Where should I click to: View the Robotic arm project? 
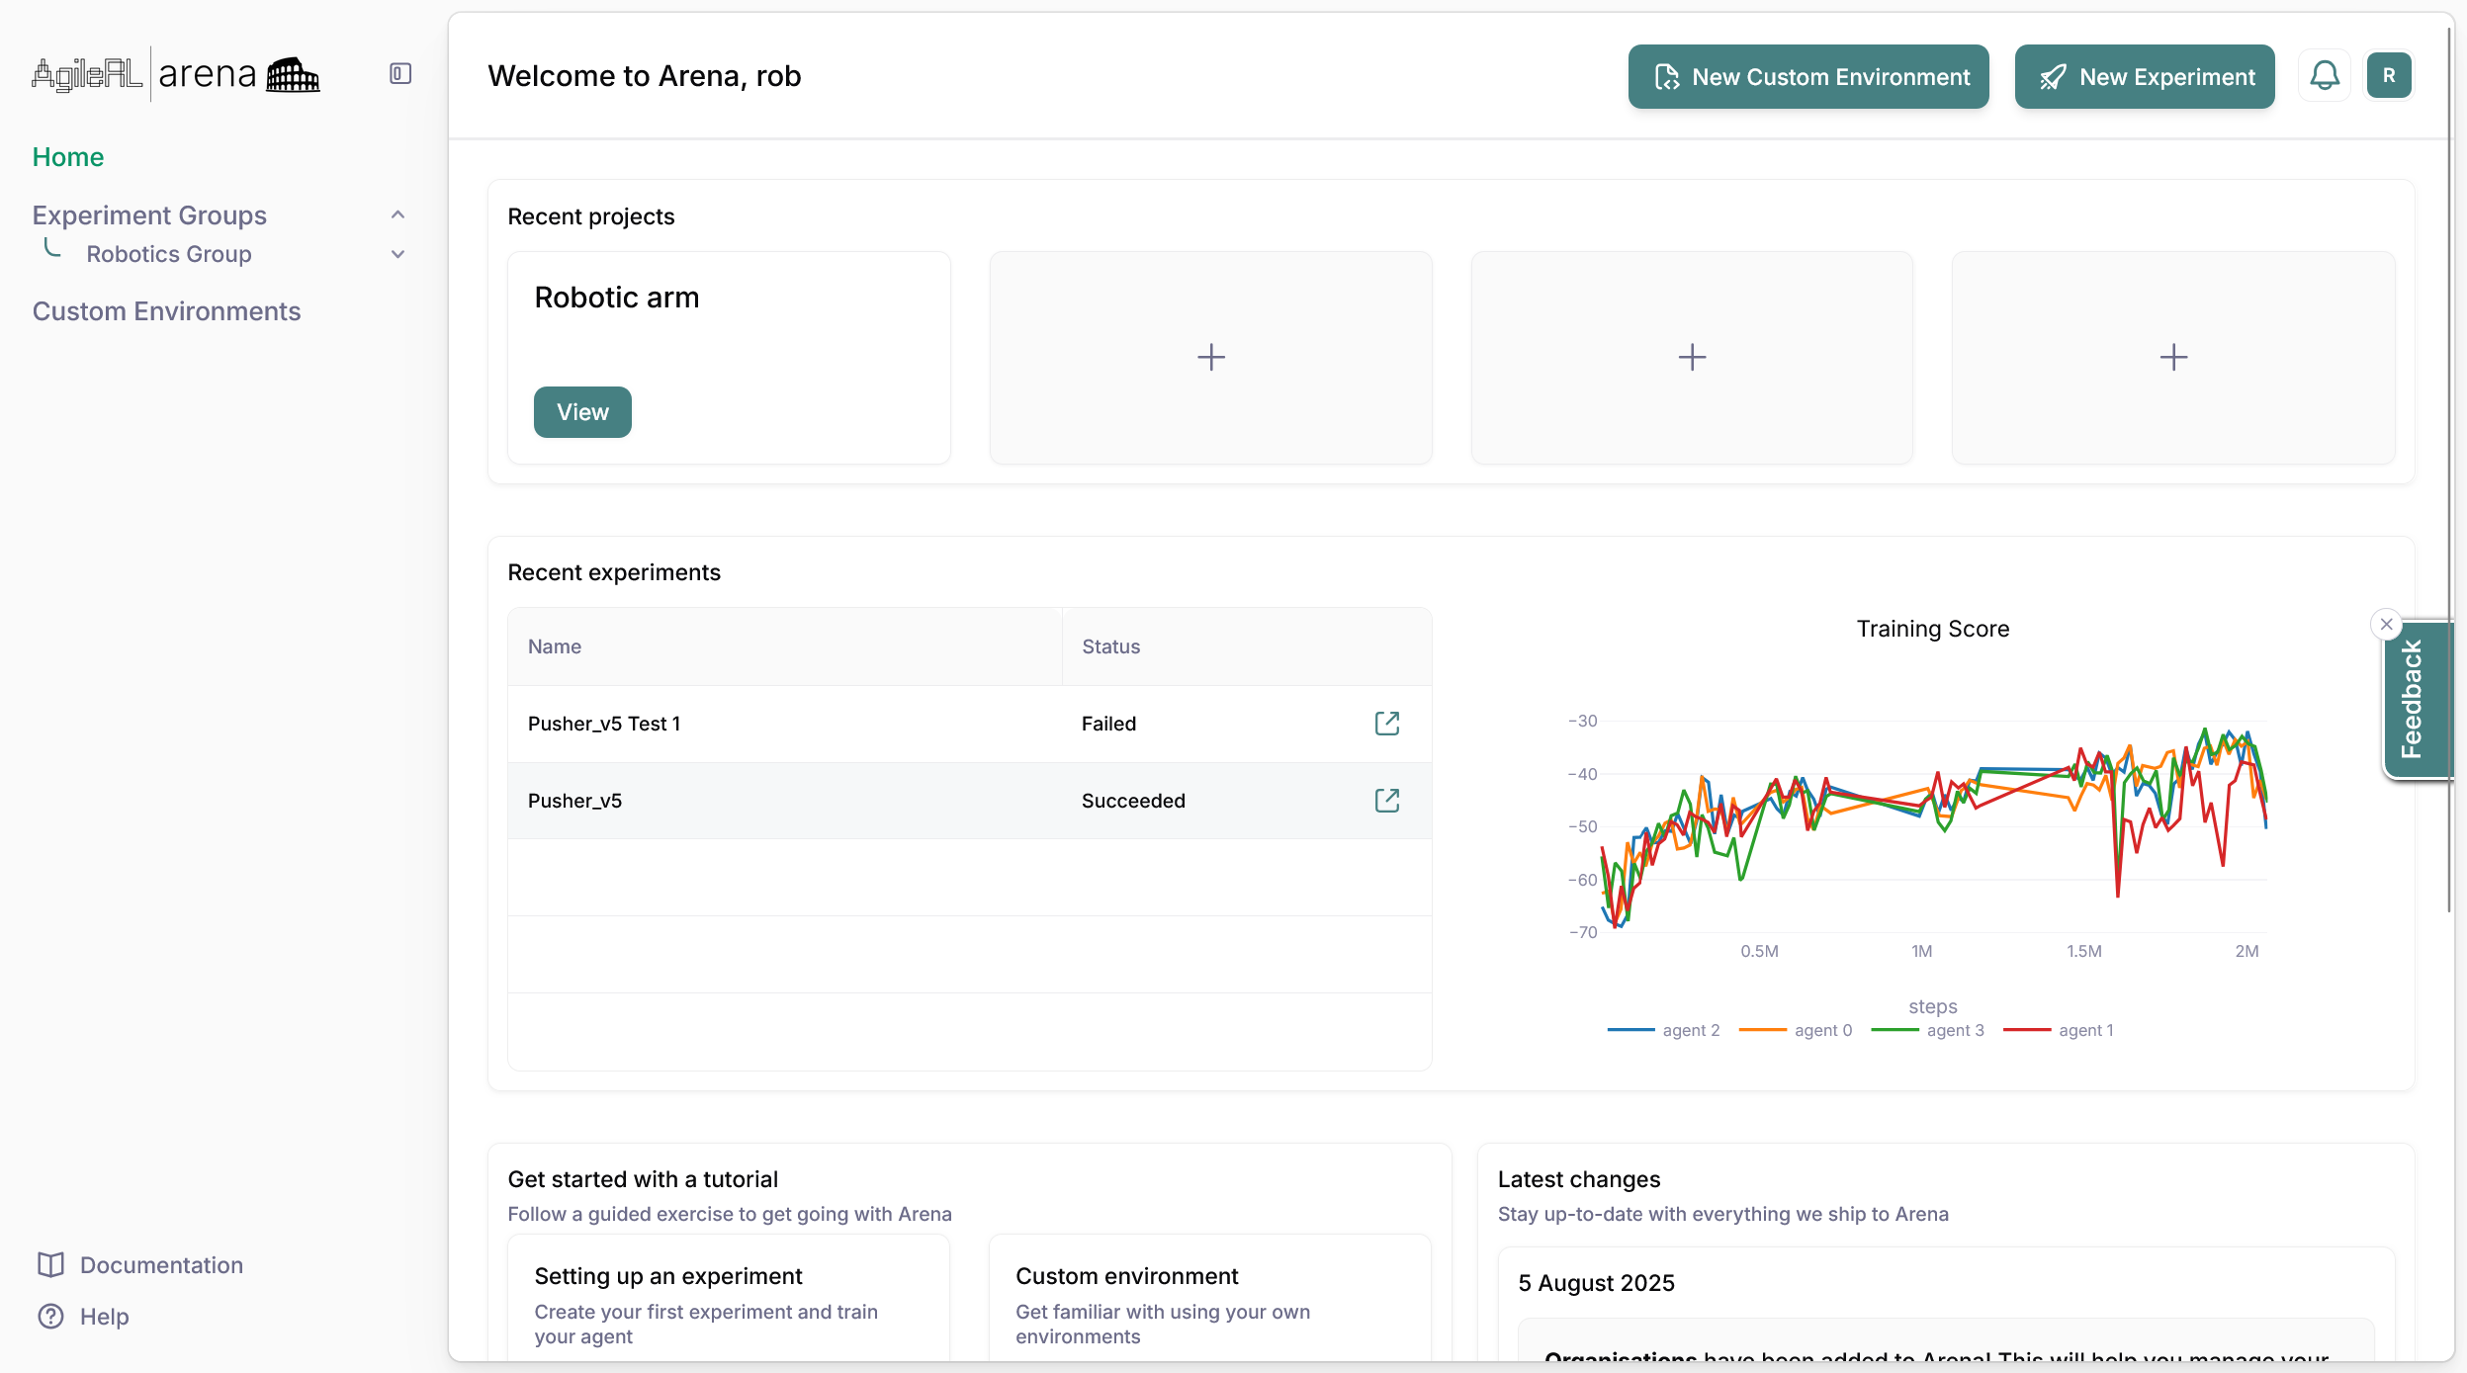click(582, 412)
